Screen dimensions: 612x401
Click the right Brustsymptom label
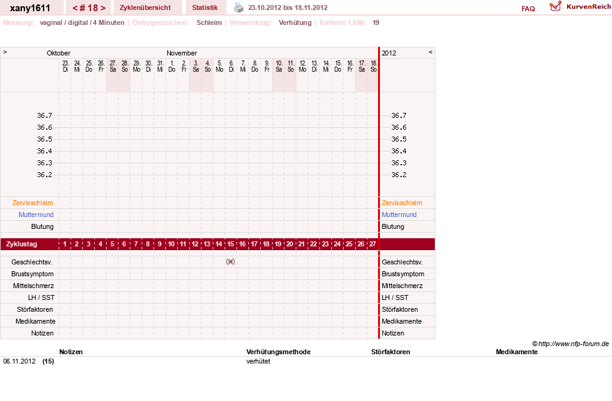pyautogui.click(x=403, y=274)
